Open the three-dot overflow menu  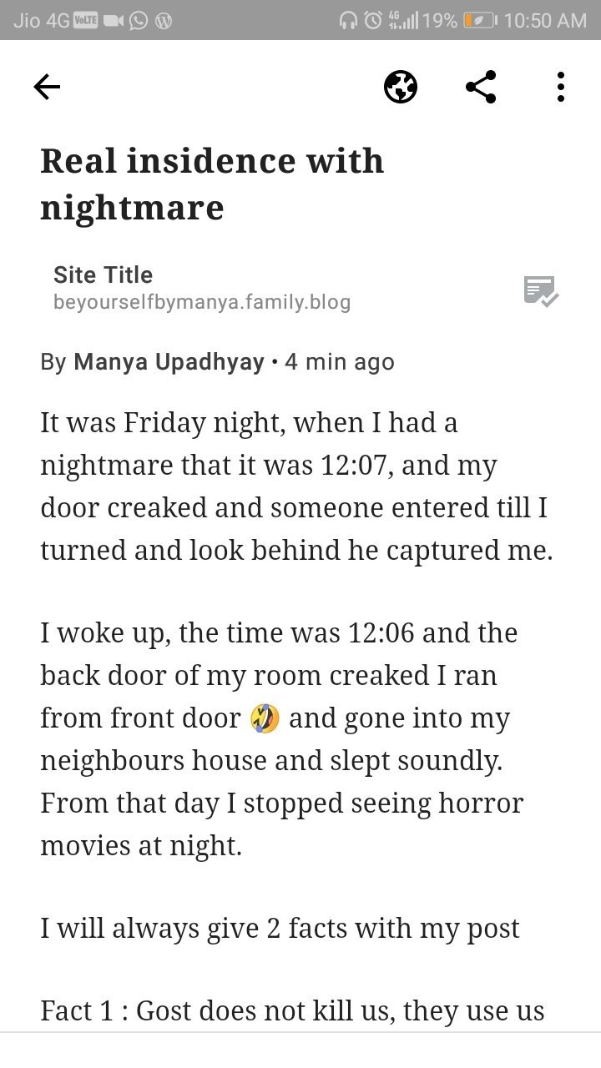tap(560, 87)
